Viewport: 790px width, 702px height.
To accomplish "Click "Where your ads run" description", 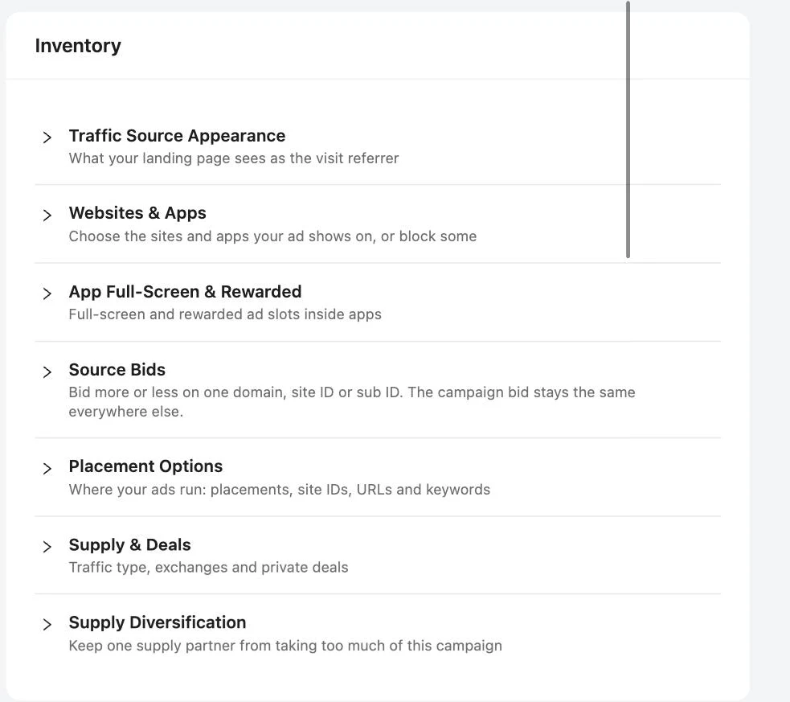I will coord(279,490).
